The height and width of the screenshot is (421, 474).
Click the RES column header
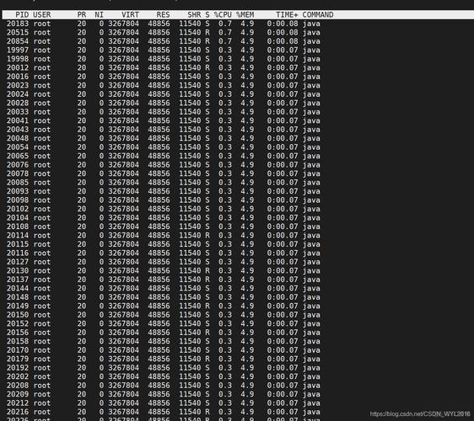click(x=164, y=15)
